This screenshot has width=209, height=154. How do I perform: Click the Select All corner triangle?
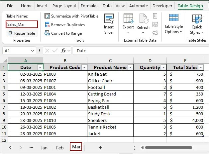[5, 60]
